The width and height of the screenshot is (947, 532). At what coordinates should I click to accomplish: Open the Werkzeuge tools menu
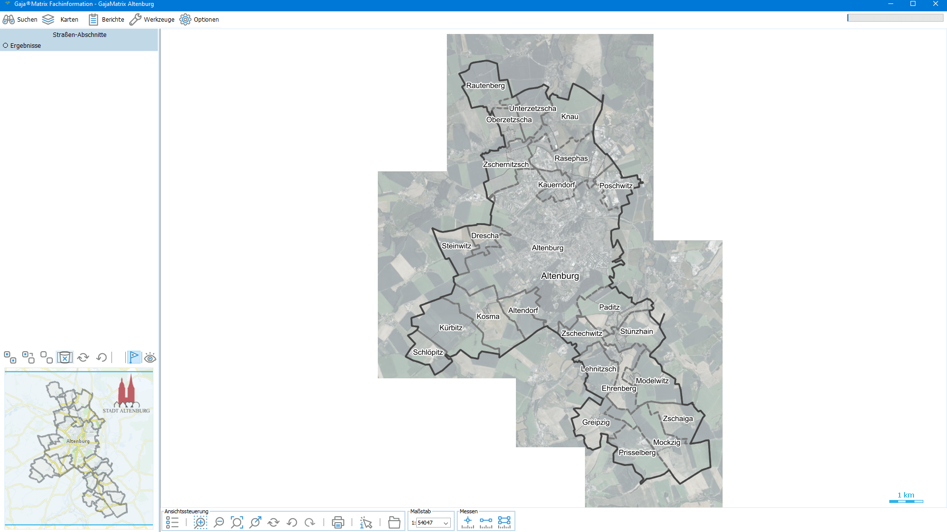(x=152, y=20)
